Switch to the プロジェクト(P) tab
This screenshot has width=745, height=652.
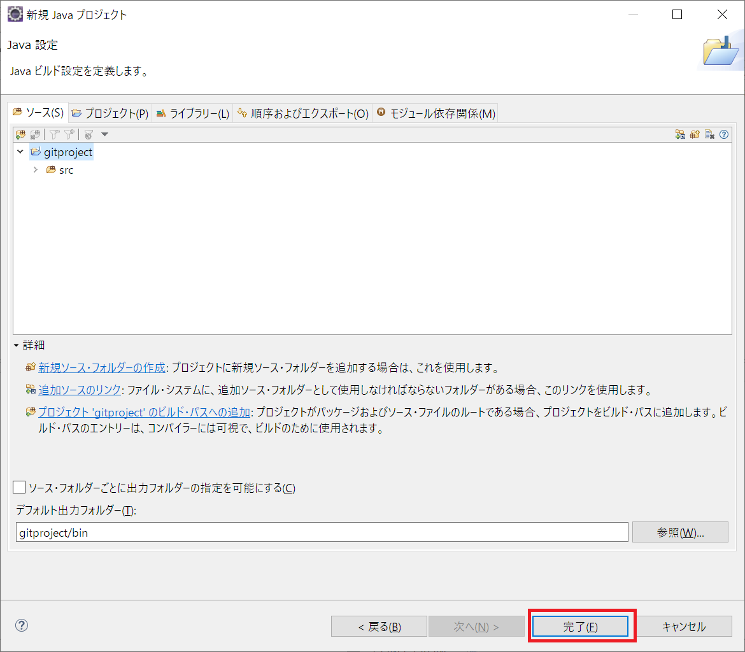(x=110, y=113)
